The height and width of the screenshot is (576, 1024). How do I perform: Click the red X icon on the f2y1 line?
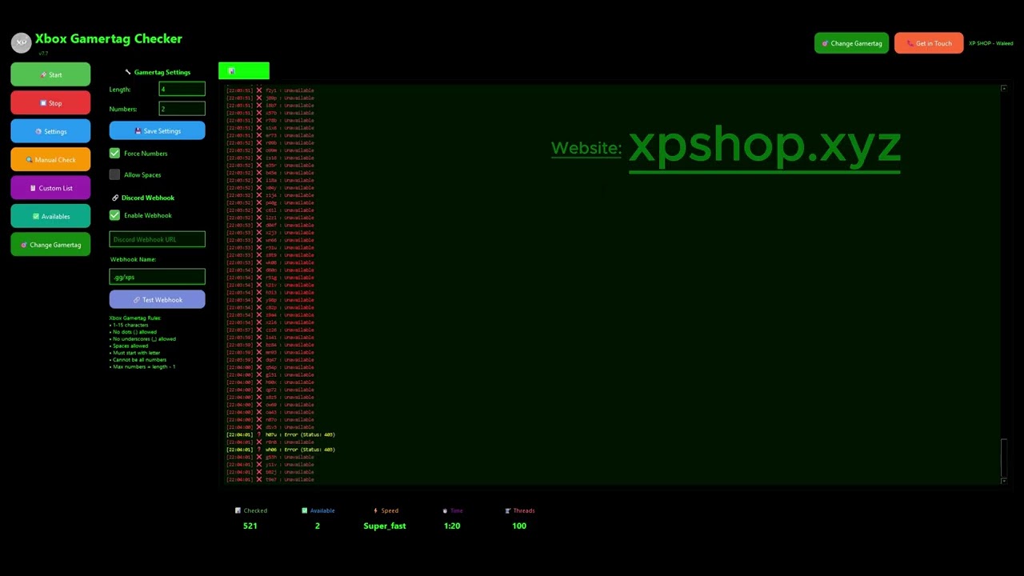(x=258, y=90)
